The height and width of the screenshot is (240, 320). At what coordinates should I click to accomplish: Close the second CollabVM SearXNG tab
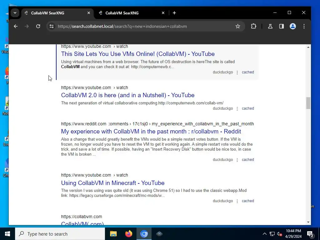[x=163, y=13]
